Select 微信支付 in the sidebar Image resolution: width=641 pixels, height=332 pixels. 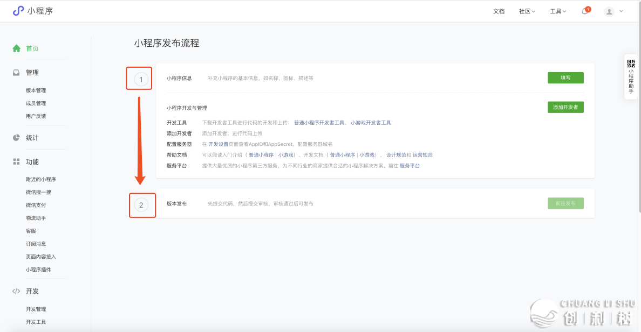(x=36, y=205)
